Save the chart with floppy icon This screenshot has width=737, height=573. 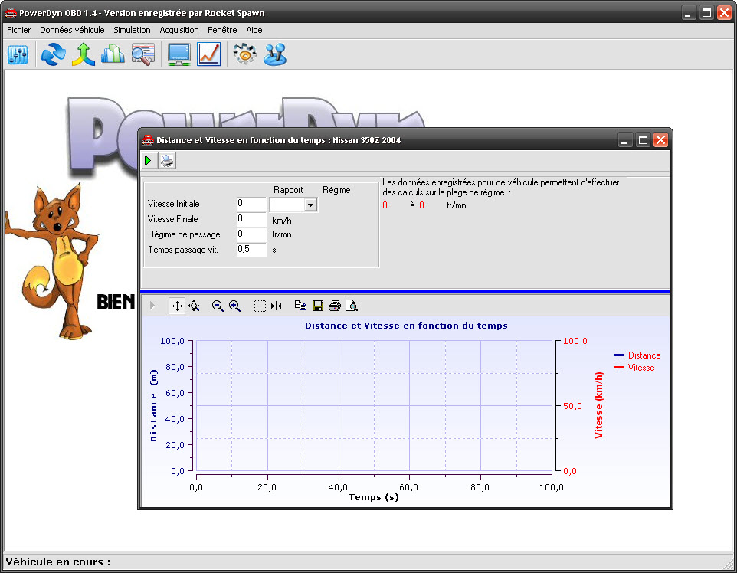coord(317,306)
